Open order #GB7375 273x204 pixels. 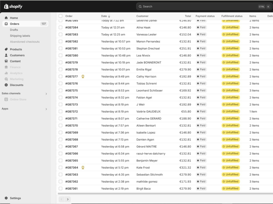coord(72,91)
